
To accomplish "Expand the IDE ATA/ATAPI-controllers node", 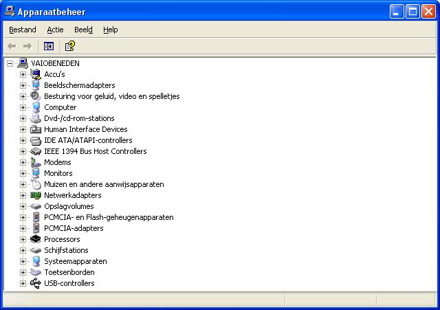I will (23, 140).
